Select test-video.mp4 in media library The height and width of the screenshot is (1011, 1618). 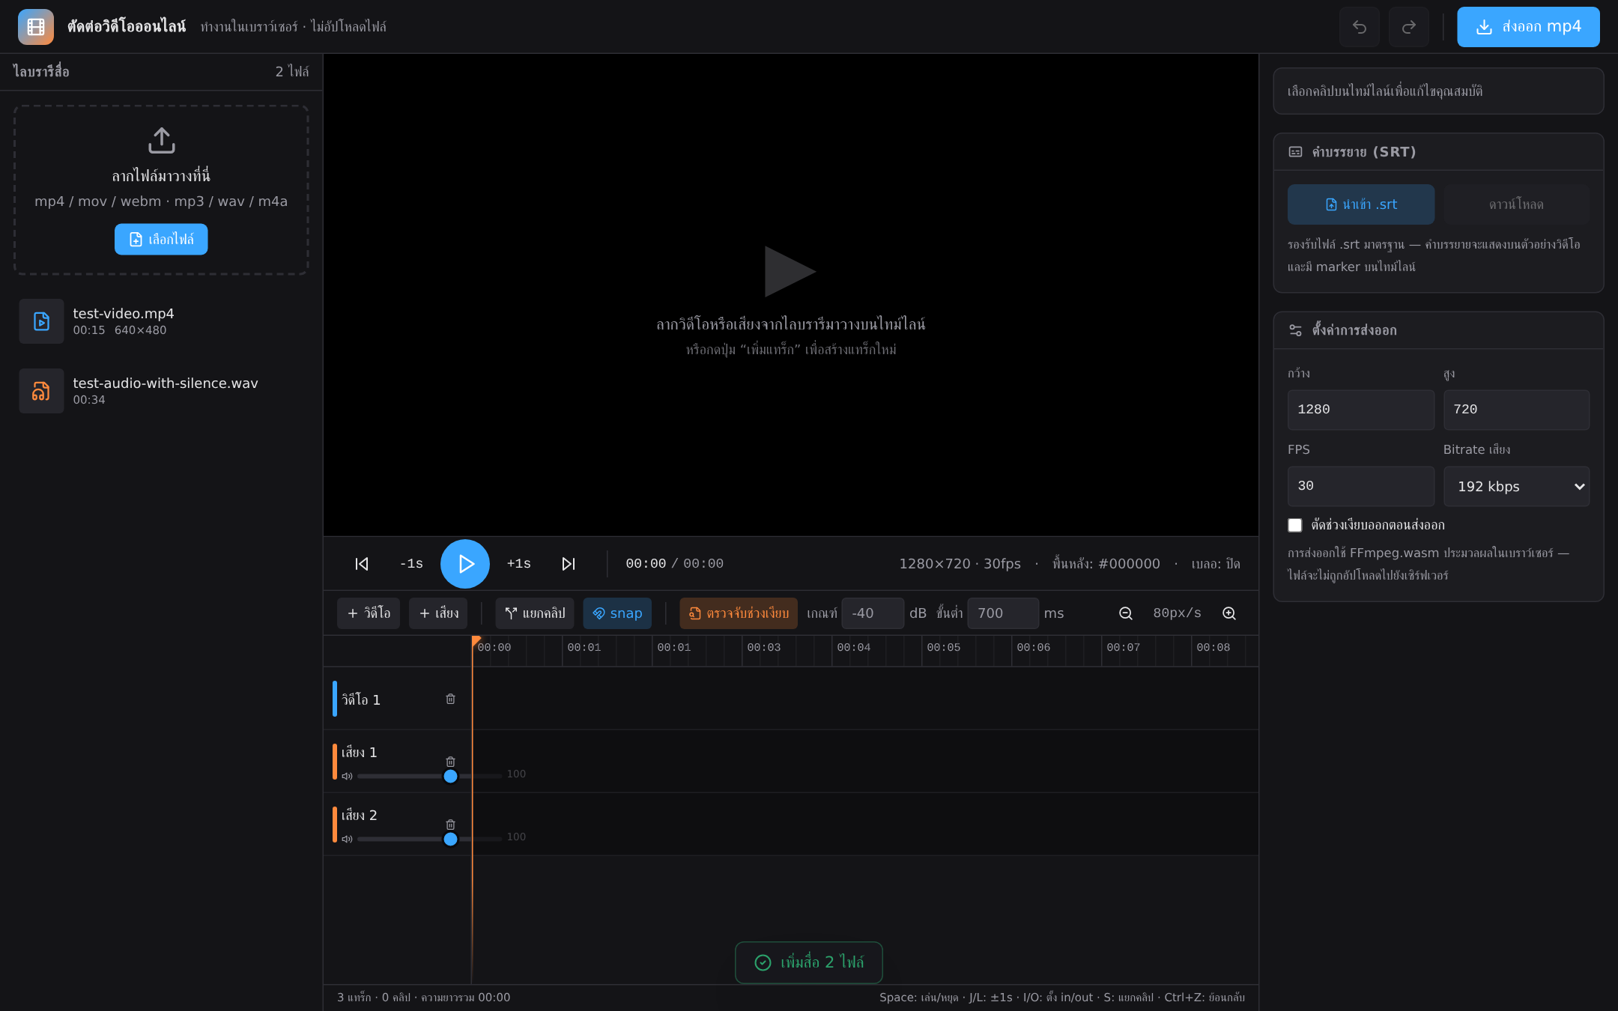161,321
